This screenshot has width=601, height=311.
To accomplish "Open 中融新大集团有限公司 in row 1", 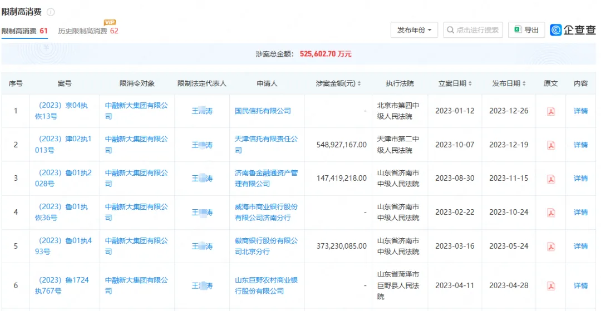I will 136,111.
